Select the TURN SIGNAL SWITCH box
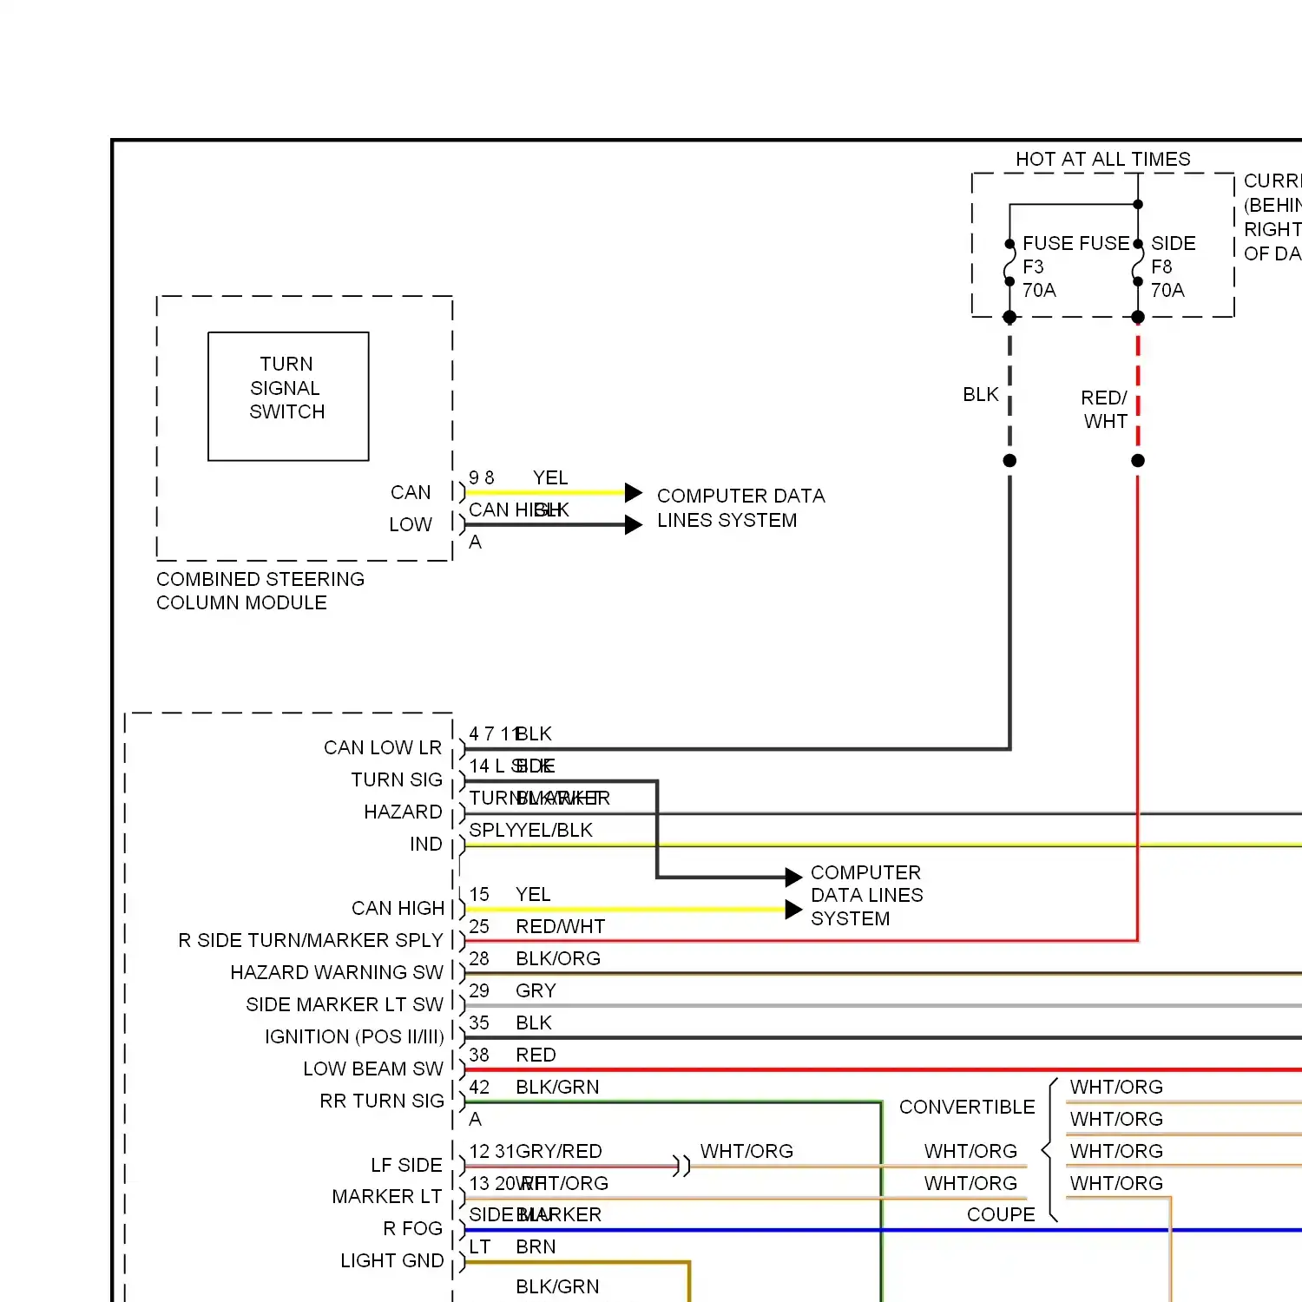Image resolution: width=1302 pixels, height=1302 pixels. pos(288,396)
